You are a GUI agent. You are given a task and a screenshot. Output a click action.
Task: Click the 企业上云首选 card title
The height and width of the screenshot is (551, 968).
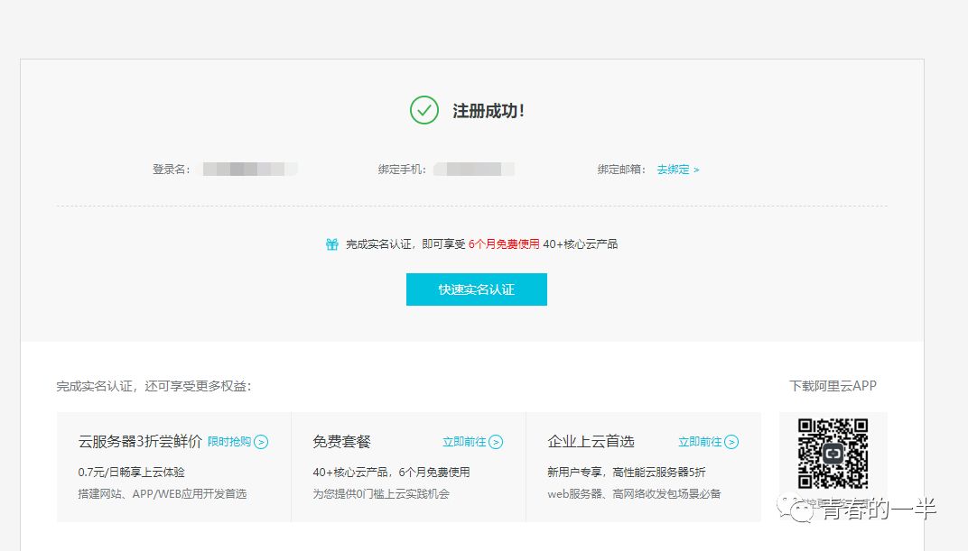coord(591,441)
